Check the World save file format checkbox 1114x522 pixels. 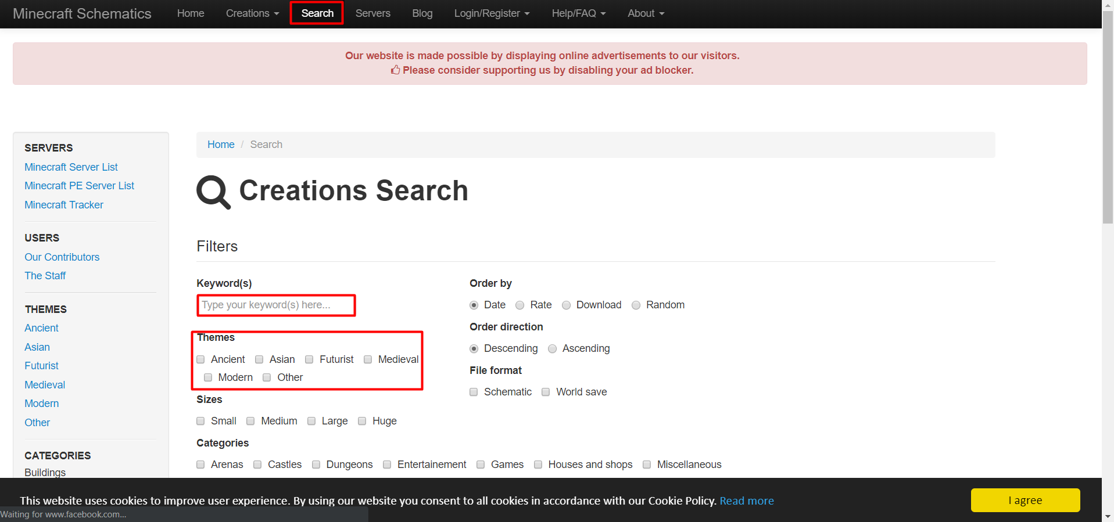tap(546, 392)
